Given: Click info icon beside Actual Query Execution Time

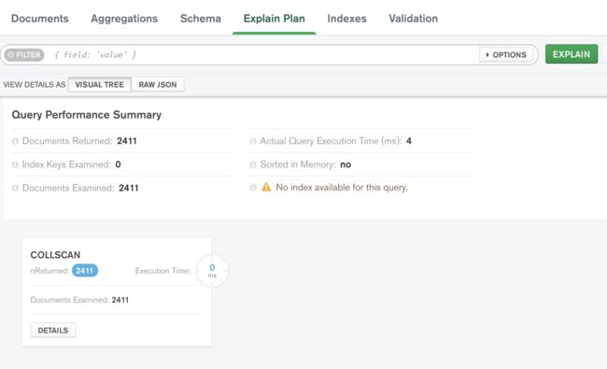Looking at the screenshot, I should point(253,141).
